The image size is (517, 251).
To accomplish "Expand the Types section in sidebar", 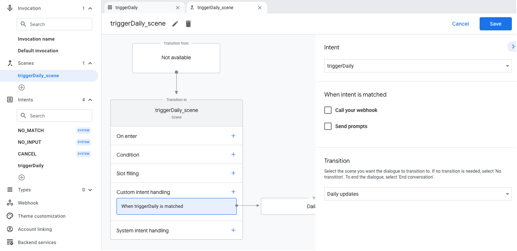I will coord(90,190).
